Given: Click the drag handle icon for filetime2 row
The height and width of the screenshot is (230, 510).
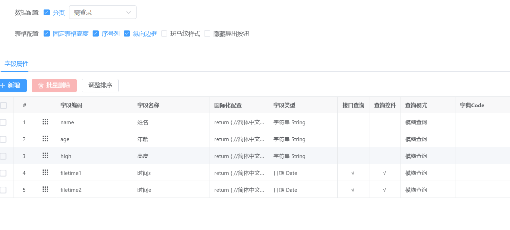Looking at the screenshot, I should point(45,189).
